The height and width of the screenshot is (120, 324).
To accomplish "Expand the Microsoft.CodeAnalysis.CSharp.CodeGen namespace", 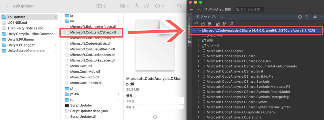I will click(x=199, y=61).
